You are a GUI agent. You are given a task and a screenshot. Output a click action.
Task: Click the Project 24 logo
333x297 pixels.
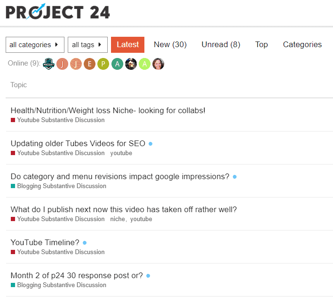(58, 11)
